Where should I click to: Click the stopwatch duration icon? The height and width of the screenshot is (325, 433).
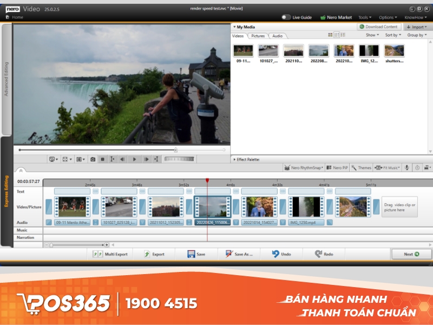(417, 168)
